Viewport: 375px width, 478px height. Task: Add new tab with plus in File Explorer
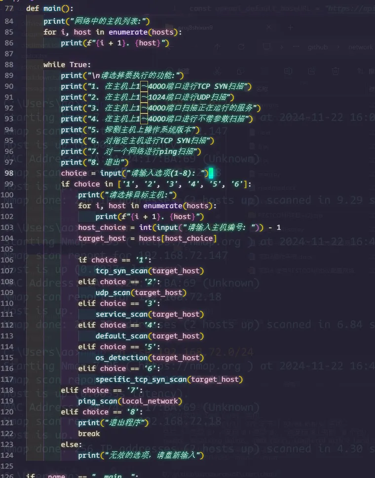point(290,28)
